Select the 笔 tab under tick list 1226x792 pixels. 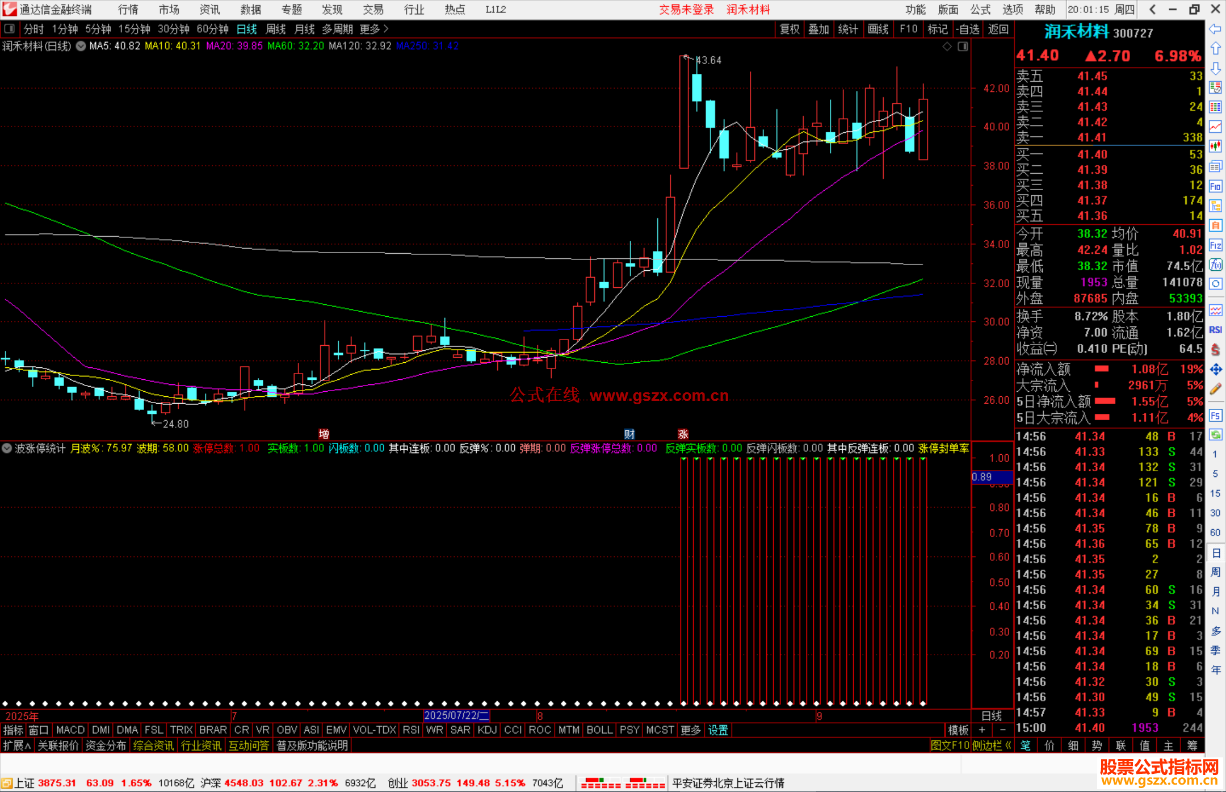click(x=1026, y=745)
